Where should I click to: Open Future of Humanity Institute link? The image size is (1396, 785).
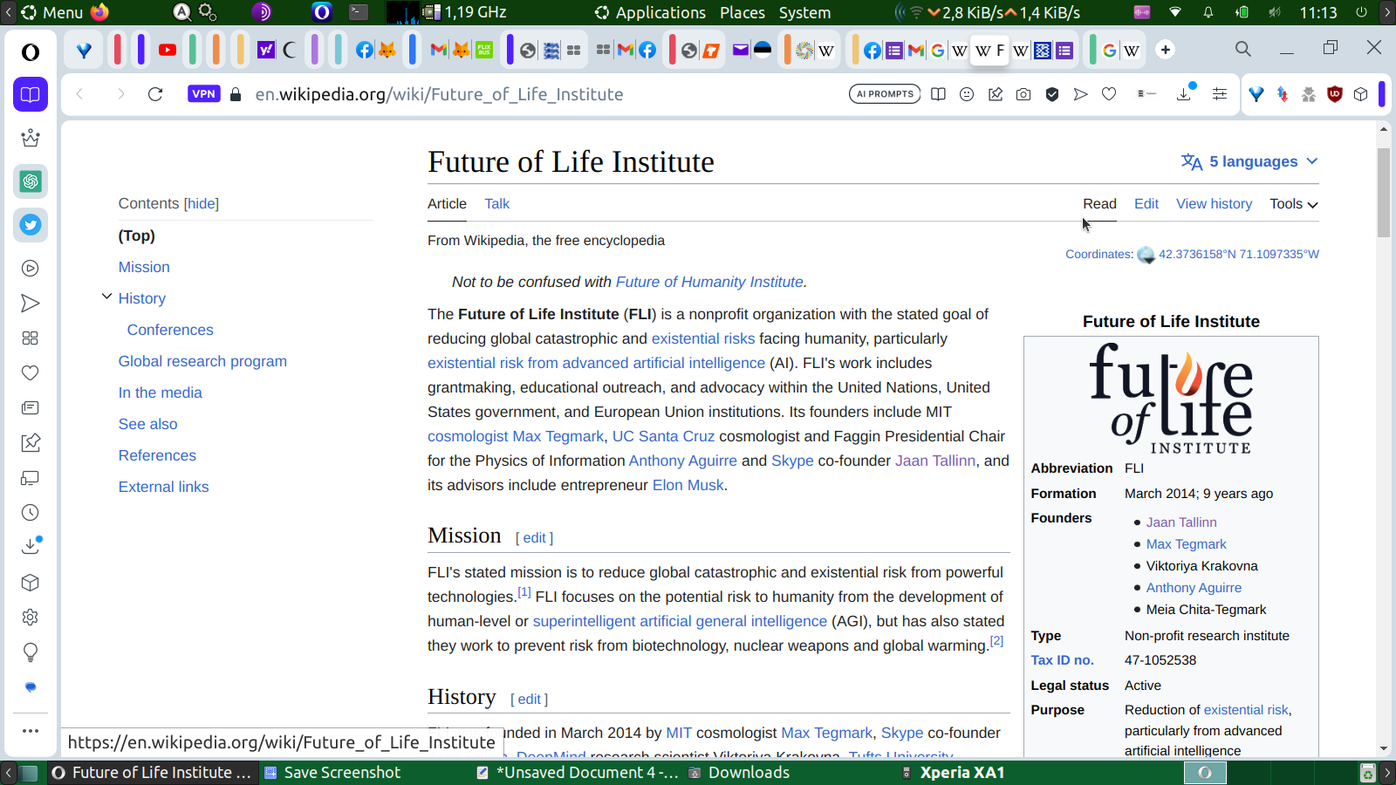(x=708, y=282)
